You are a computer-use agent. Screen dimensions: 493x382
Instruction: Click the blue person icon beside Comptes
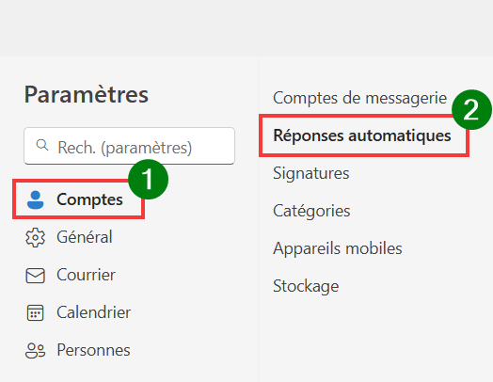[x=35, y=199]
